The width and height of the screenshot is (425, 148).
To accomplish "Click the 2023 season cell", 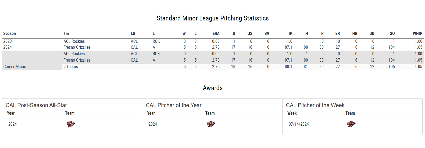I will tap(8, 41).
